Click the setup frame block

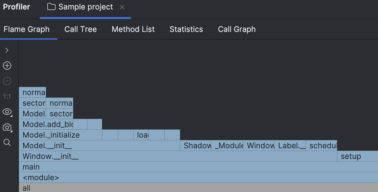tap(357, 156)
